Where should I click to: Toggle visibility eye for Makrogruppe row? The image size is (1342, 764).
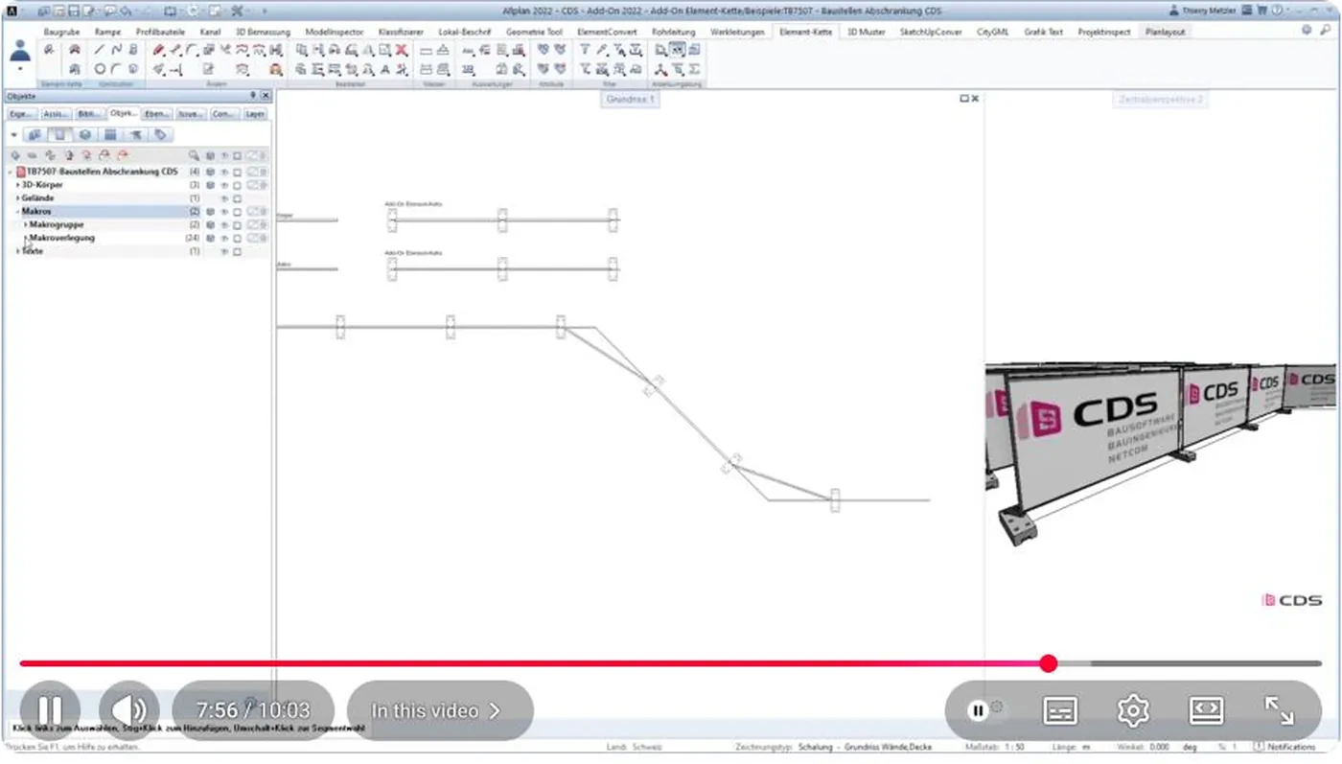(224, 224)
